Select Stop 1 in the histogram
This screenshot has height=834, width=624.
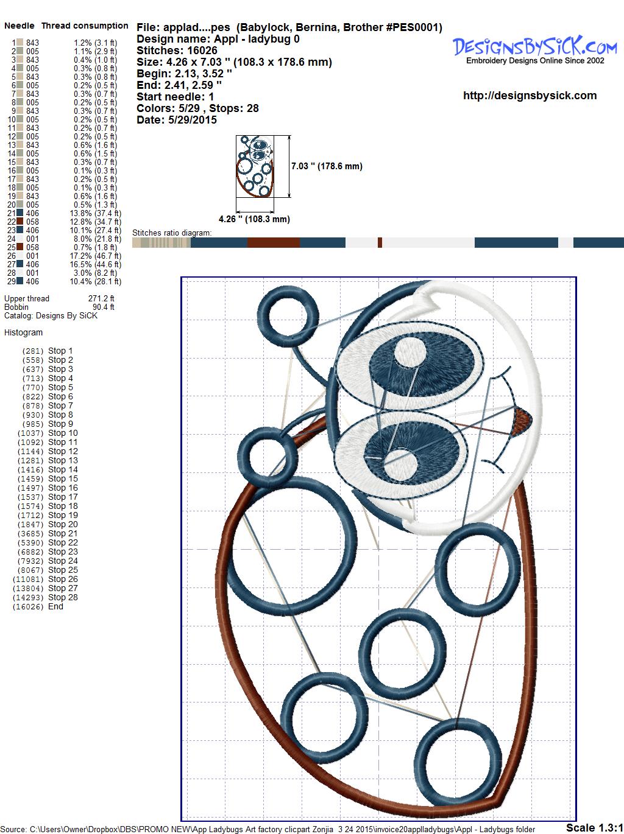click(x=60, y=351)
